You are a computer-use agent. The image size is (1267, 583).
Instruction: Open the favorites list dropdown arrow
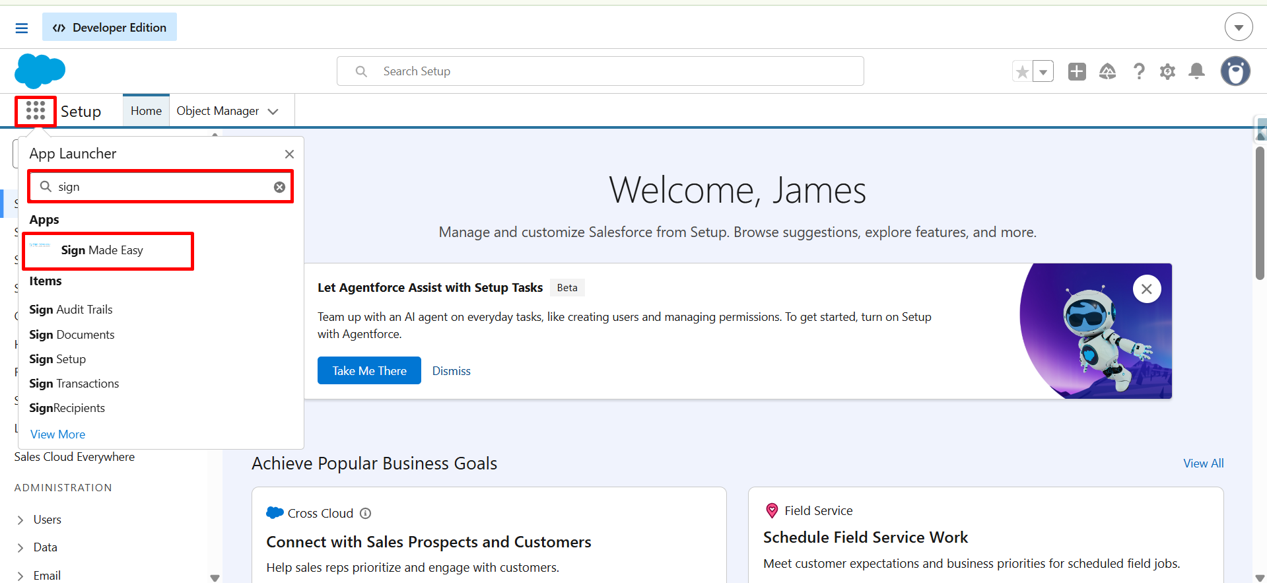1043,71
